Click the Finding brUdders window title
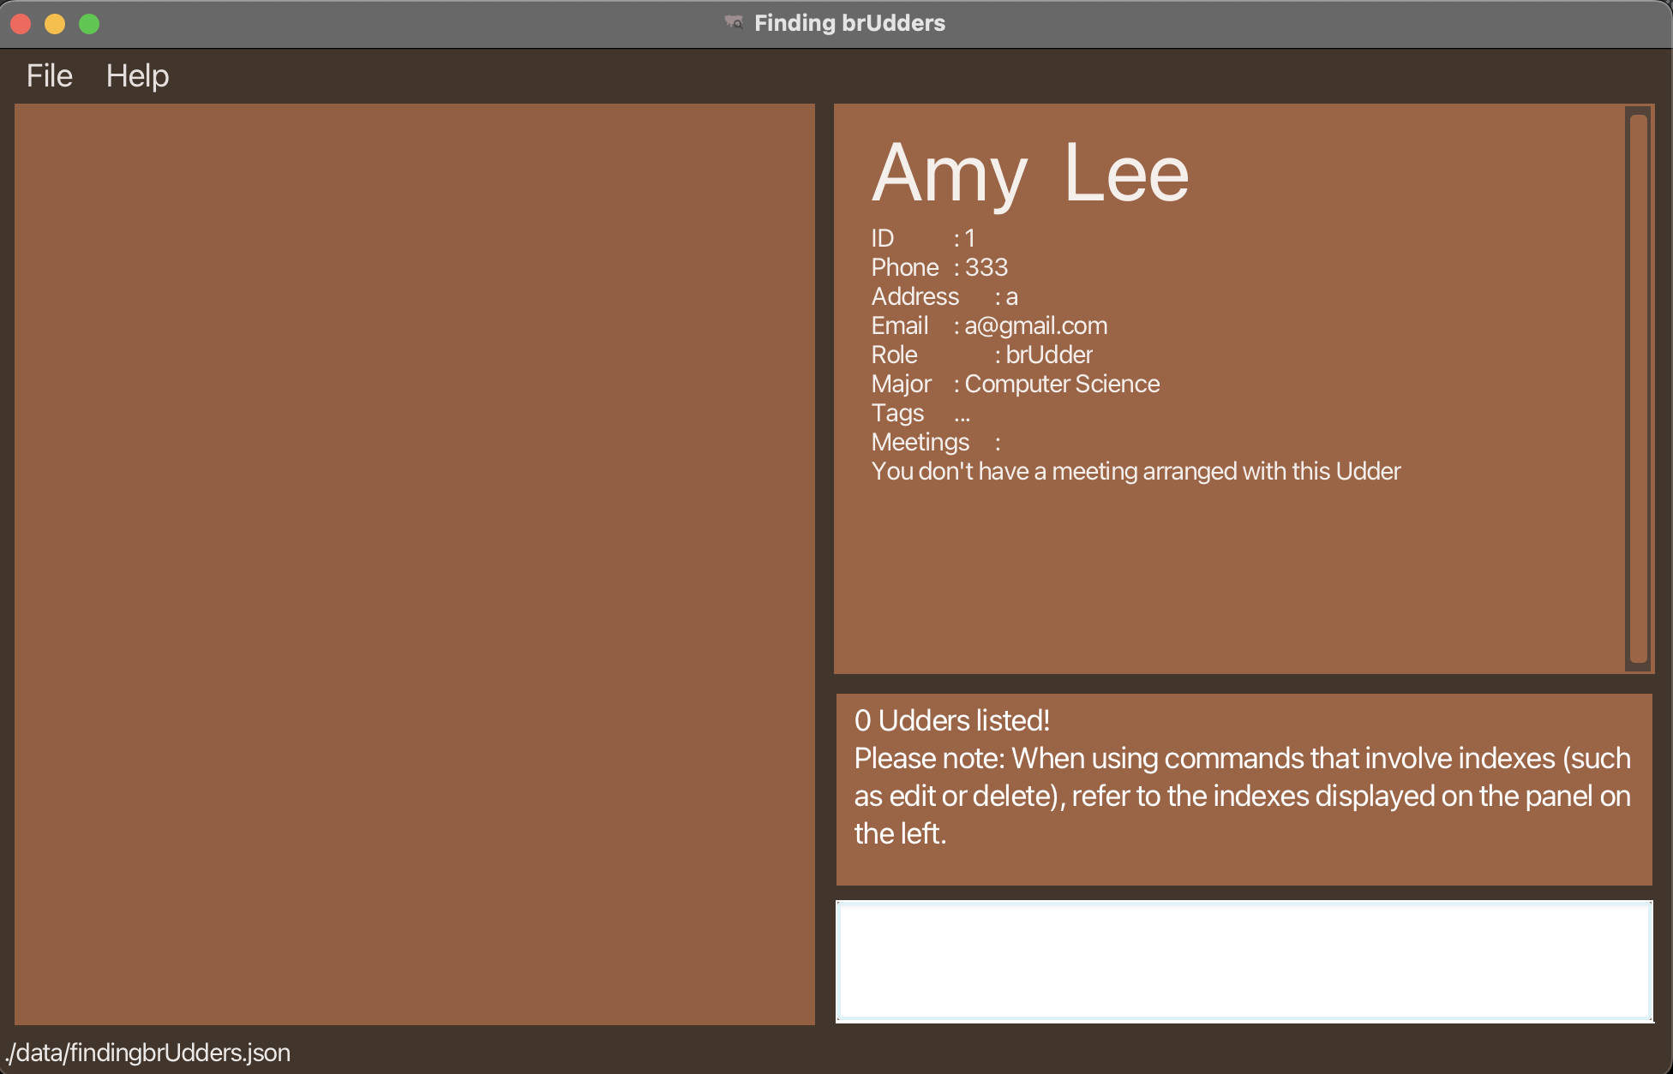1673x1074 pixels. (x=848, y=23)
